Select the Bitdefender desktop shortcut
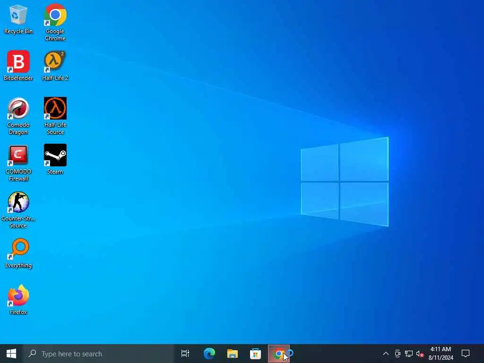Viewport: 484px width, 363px height. pos(18,65)
